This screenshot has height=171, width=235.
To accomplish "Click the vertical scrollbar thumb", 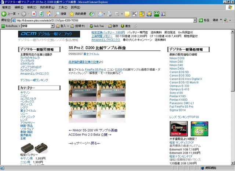I will click(232, 62).
